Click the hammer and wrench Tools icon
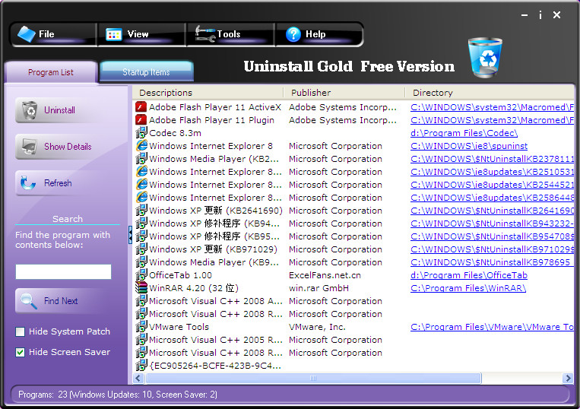Image resolution: width=580 pixels, height=409 pixels. [205, 33]
